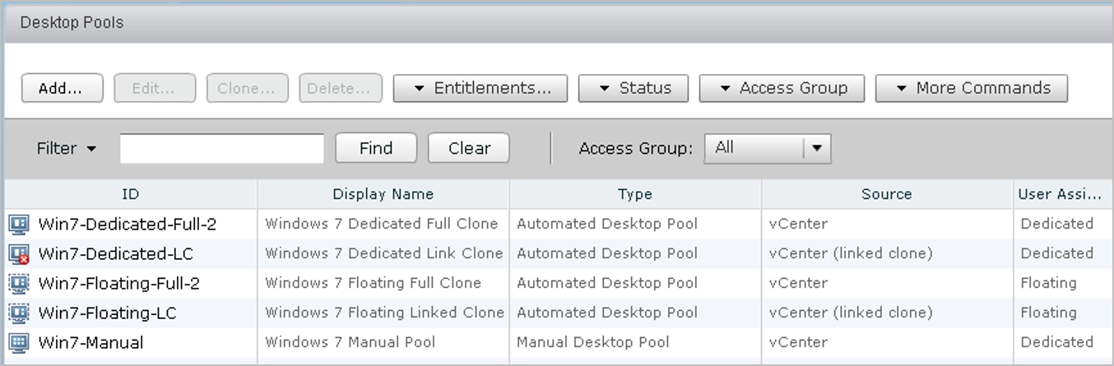Click the Win7-Manual pool icon
Image resolution: width=1114 pixels, height=366 pixels.
[19, 342]
